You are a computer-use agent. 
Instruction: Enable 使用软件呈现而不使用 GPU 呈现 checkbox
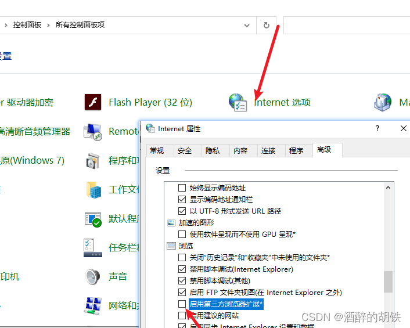click(x=182, y=234)
